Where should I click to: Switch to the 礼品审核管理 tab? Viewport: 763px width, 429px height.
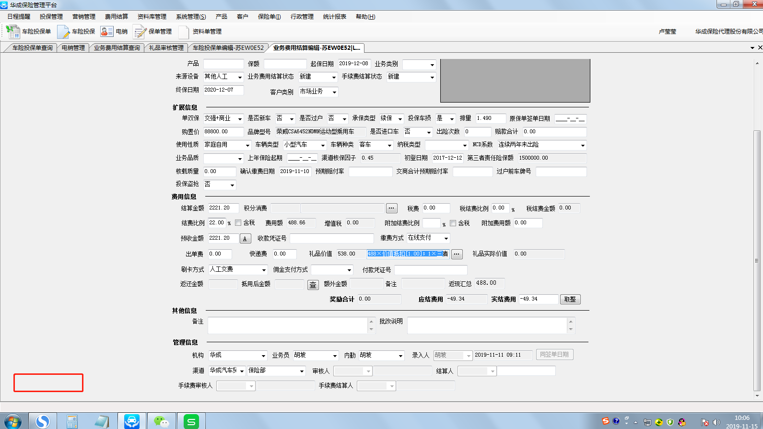point(166,48)
